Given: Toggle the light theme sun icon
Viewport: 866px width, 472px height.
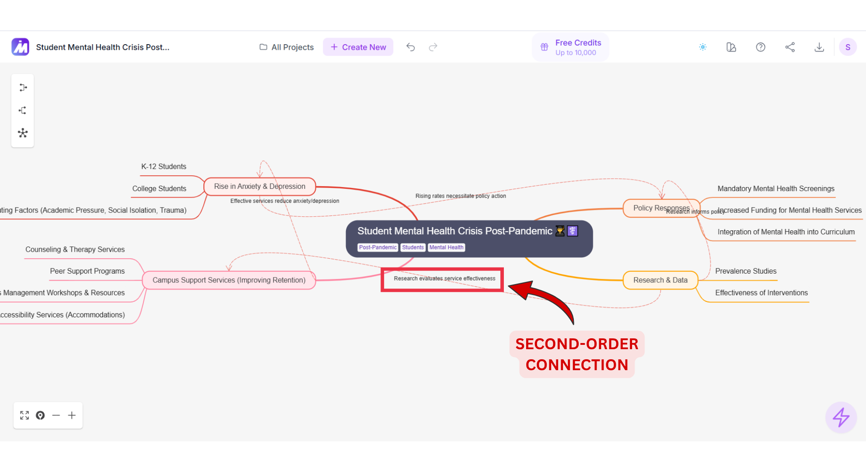Looking at the screenshot, I should tap(703, 47).
